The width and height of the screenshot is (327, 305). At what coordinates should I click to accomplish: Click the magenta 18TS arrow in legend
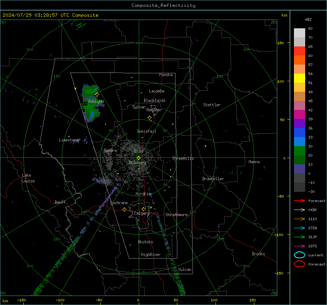pos(299,246)
